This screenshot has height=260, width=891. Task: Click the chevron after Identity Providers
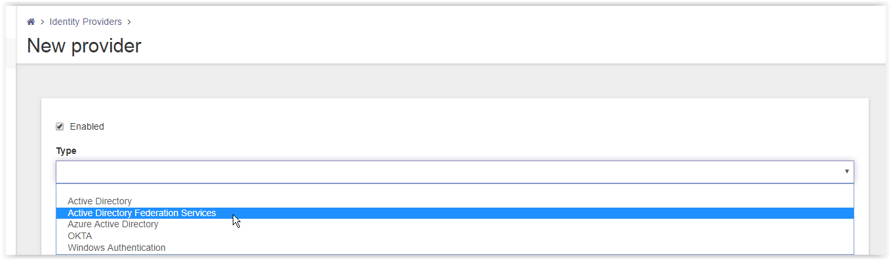[x=129, y=22]
